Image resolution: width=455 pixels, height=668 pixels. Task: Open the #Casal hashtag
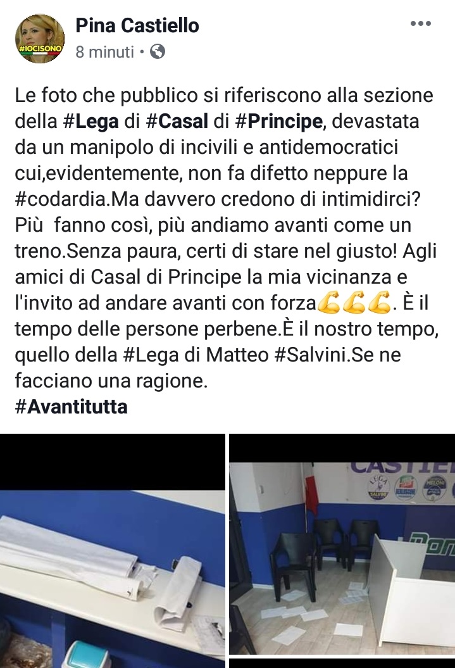point(177,122)
